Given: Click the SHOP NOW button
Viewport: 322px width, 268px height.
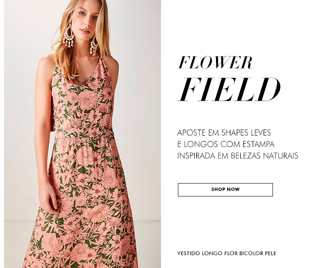Looking at the screenshot, I should coord(225,190).
